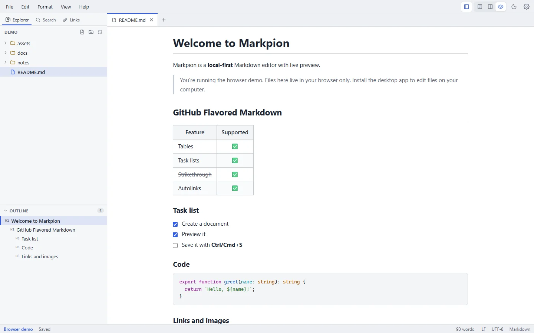Switch to editor-only view mode
The height and width of the screenshot is (333, 534).
tap(480, 7)
